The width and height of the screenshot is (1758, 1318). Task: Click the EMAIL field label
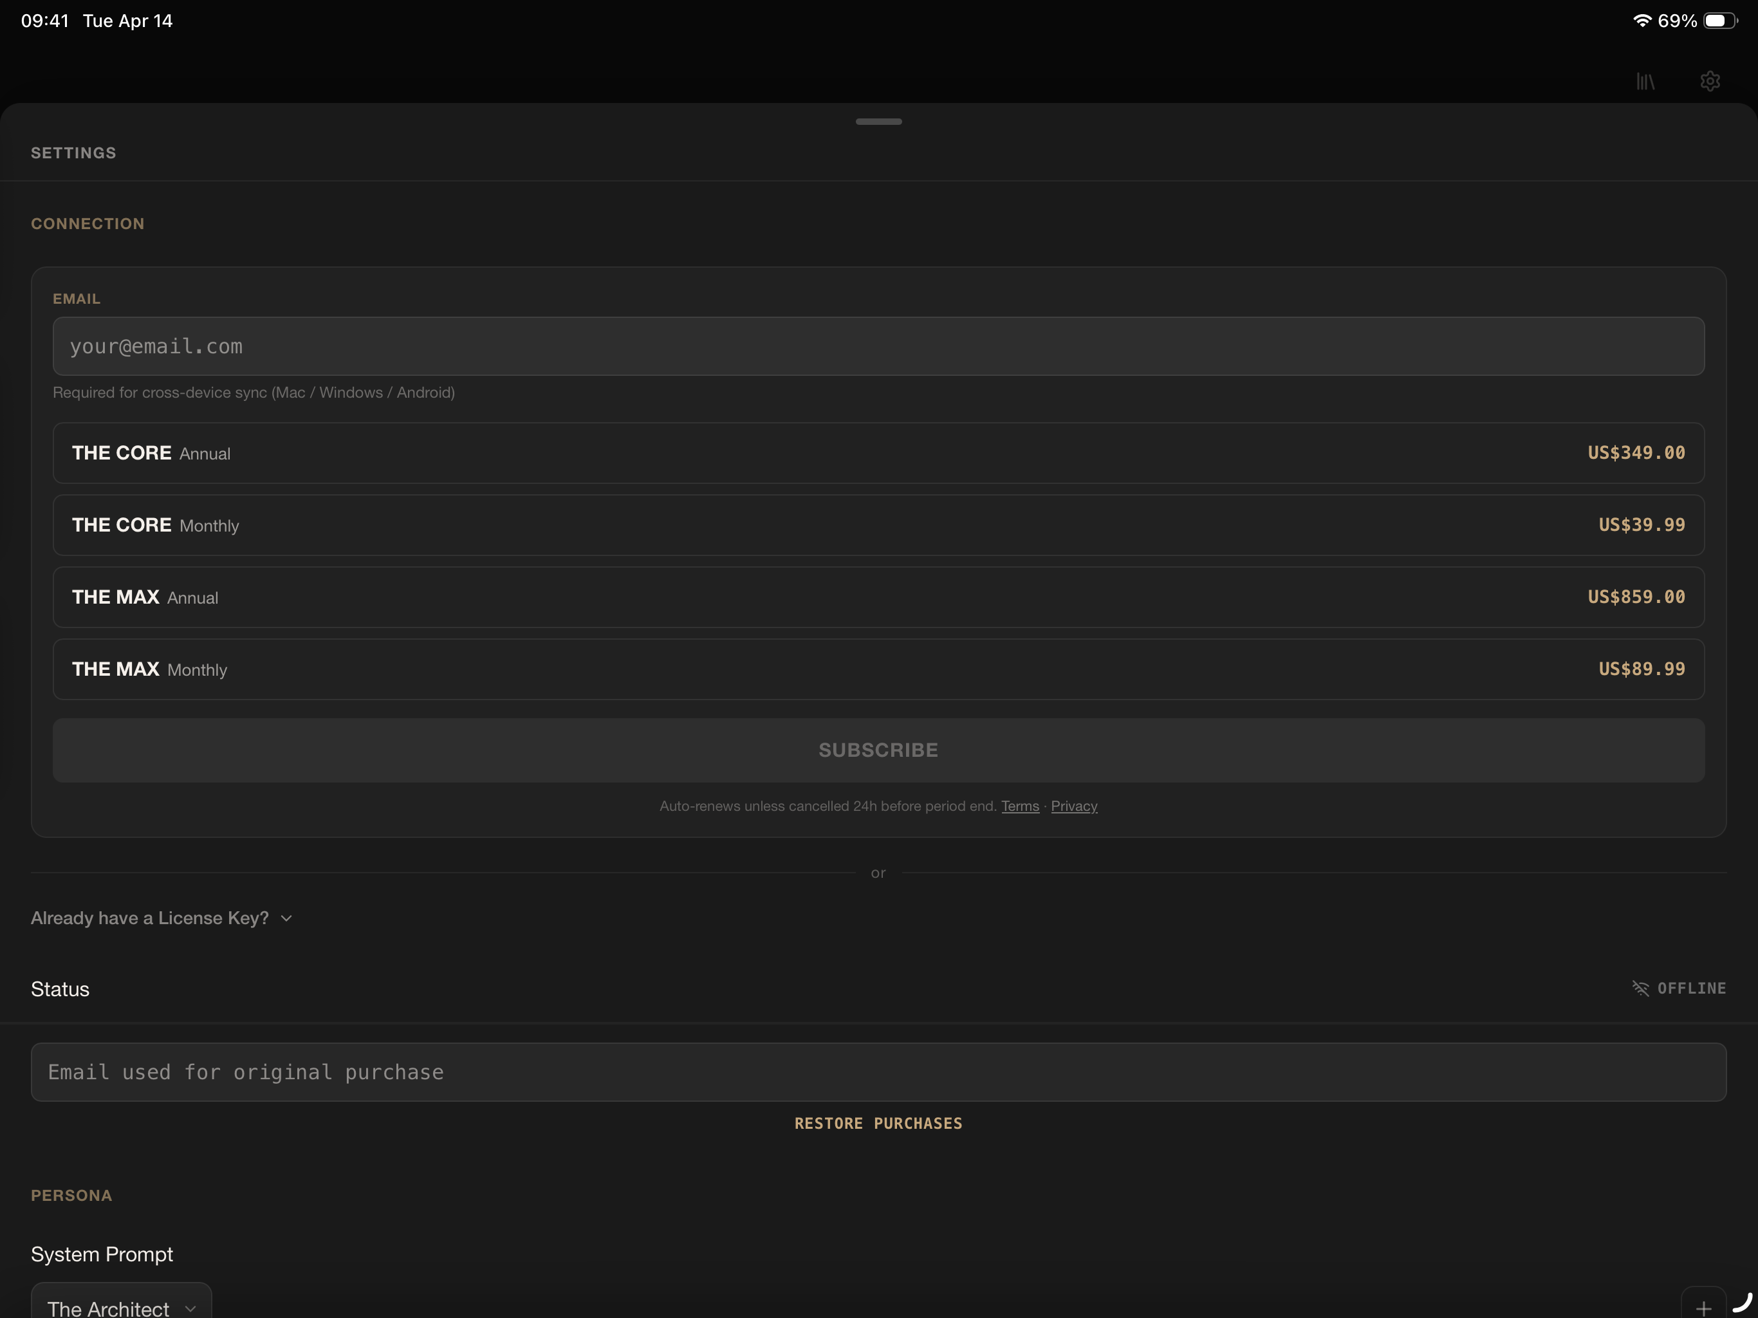(x=77, y=299)
